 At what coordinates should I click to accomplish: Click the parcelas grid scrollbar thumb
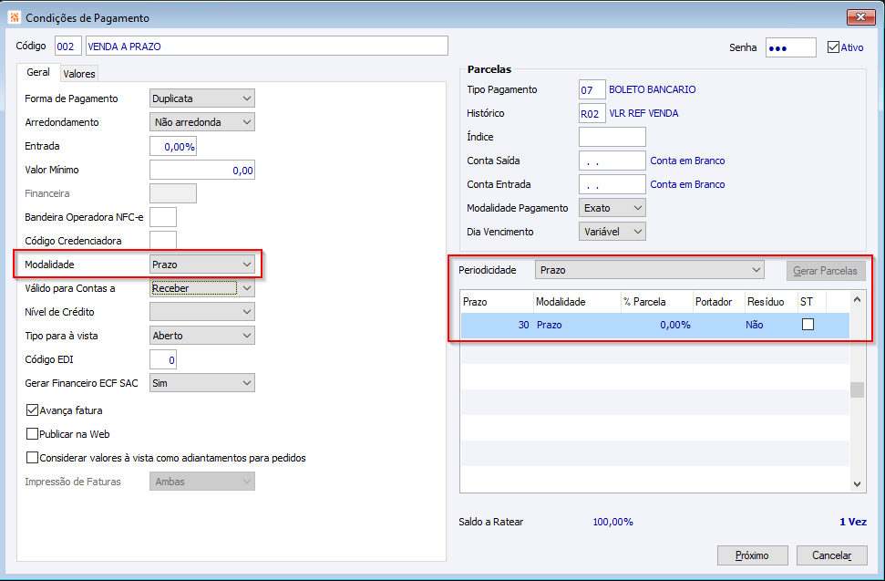(x=857, y=389)
